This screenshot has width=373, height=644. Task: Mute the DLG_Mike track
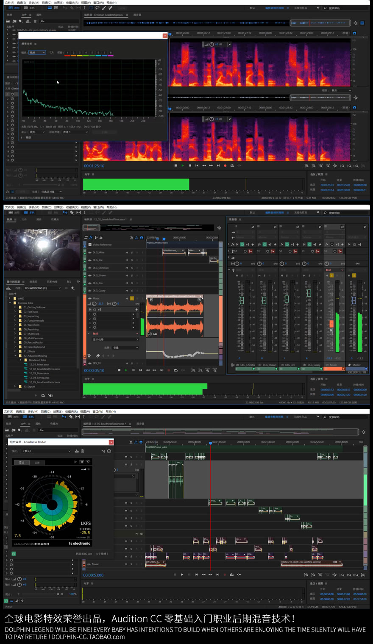[x=127, y=253]
